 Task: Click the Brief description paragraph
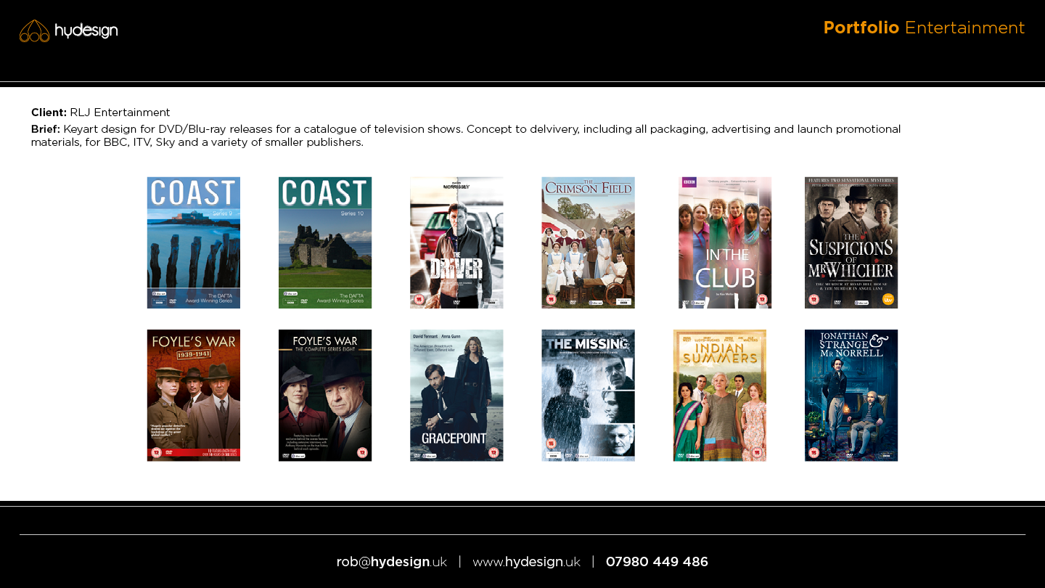(464, 136)
